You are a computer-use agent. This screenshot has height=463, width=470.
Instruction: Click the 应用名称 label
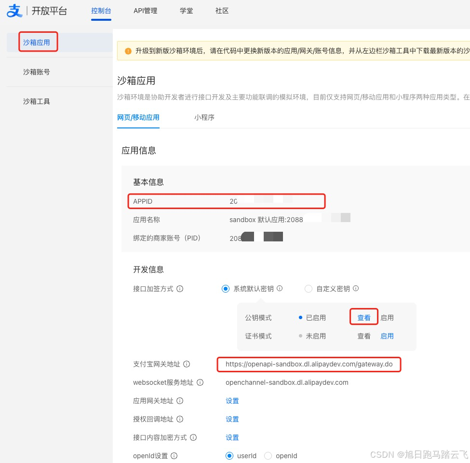click(147, 220)
